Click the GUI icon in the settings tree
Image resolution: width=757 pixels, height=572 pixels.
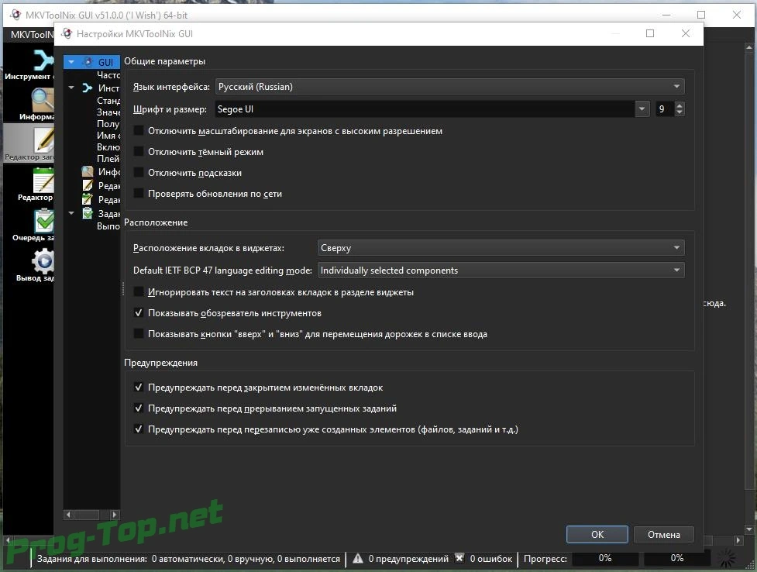(88, 62)
